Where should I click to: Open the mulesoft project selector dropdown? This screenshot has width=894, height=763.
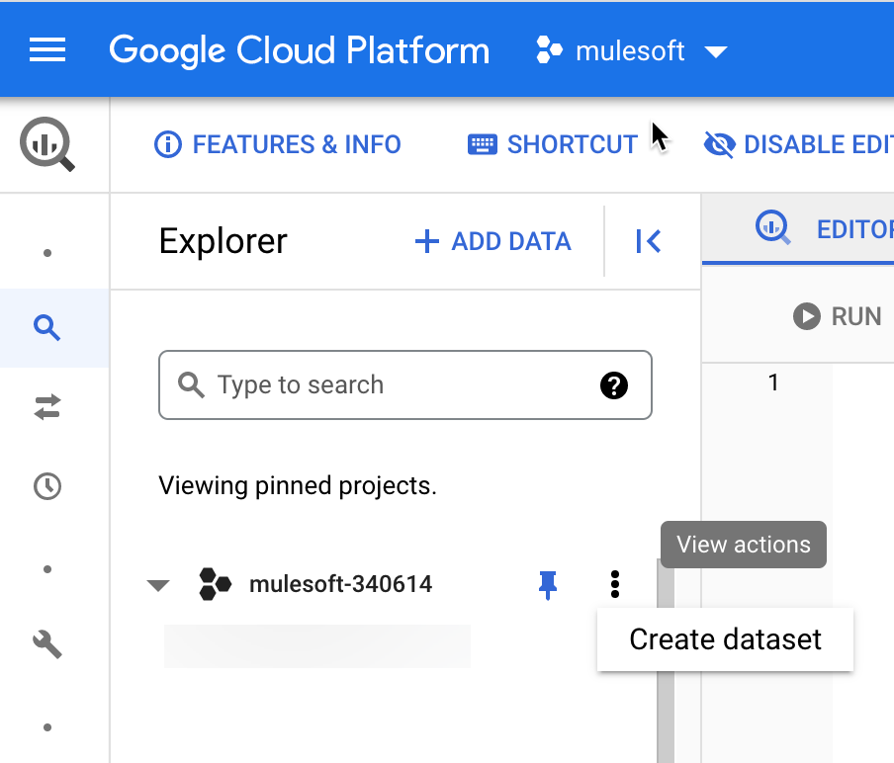[x=631, y=51]
